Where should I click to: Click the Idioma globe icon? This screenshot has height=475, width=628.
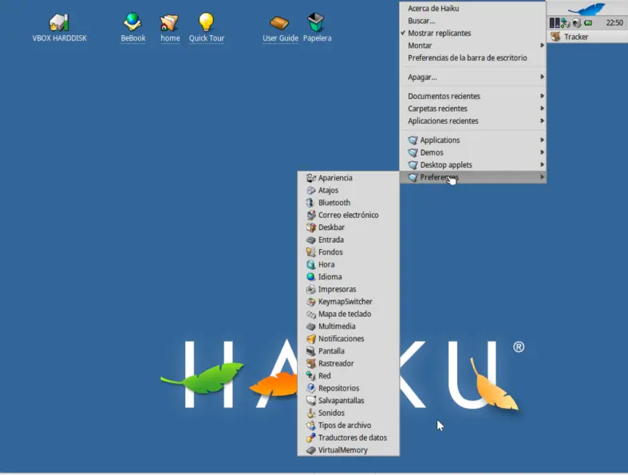click(x=310, y=276)
